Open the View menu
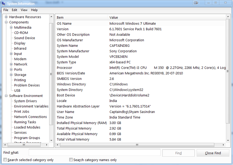Screen dimensions: 233x165 coord(24,10)
